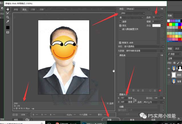Click the 存储 save button

[111, 119]
